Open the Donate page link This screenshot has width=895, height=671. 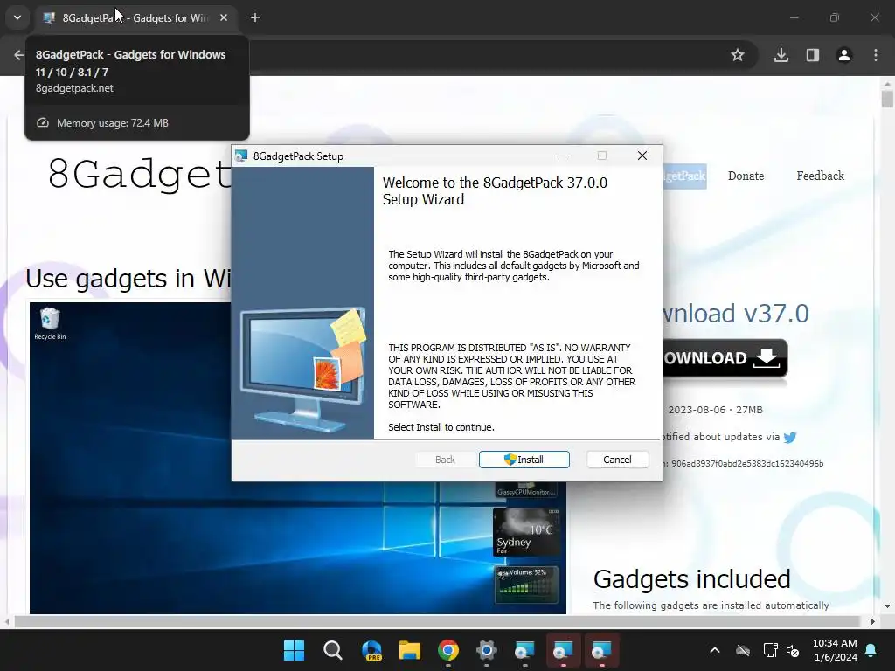click(x=746, y=176)
